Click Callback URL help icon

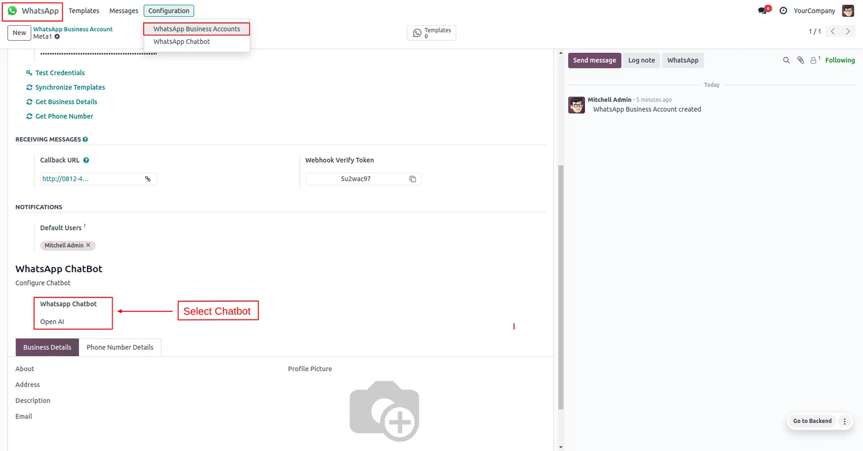(x=86, y=160)
